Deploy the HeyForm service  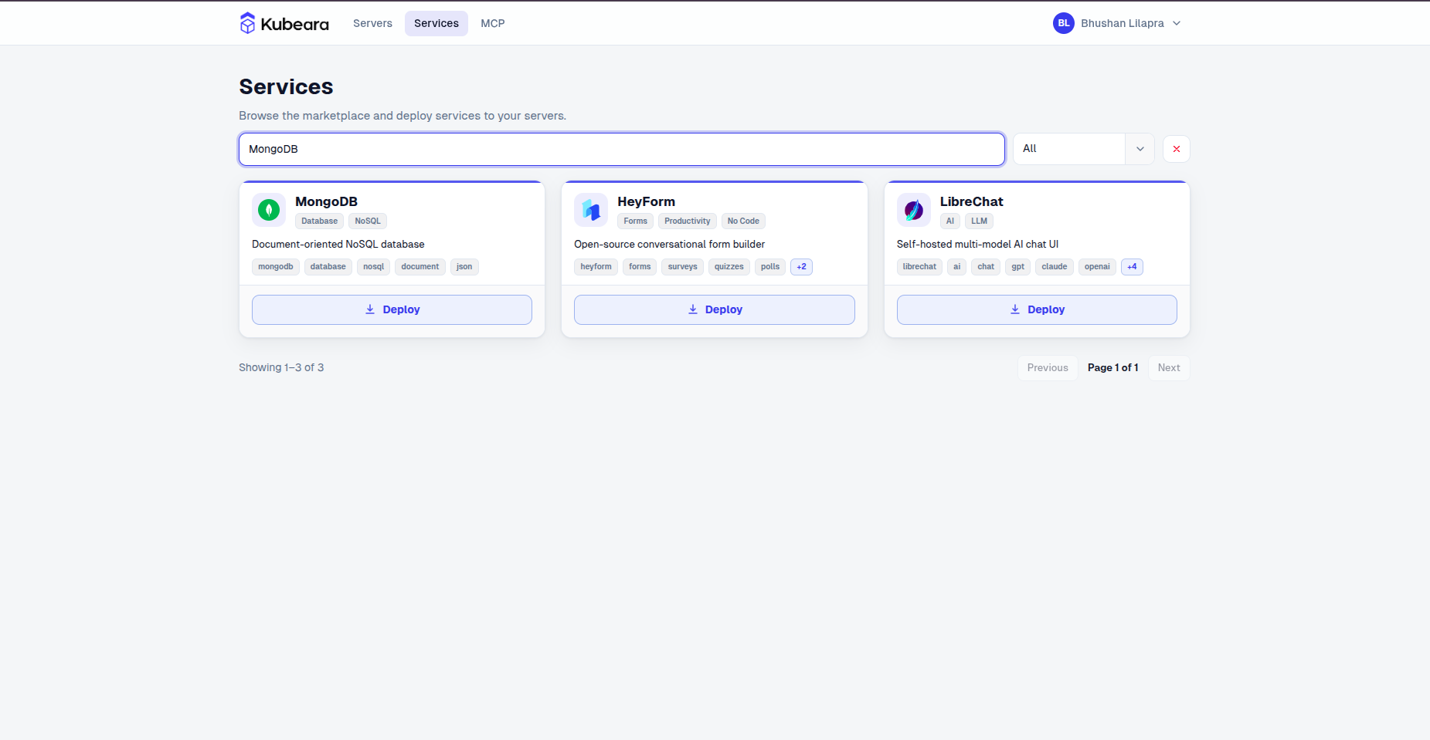[715, 309]
